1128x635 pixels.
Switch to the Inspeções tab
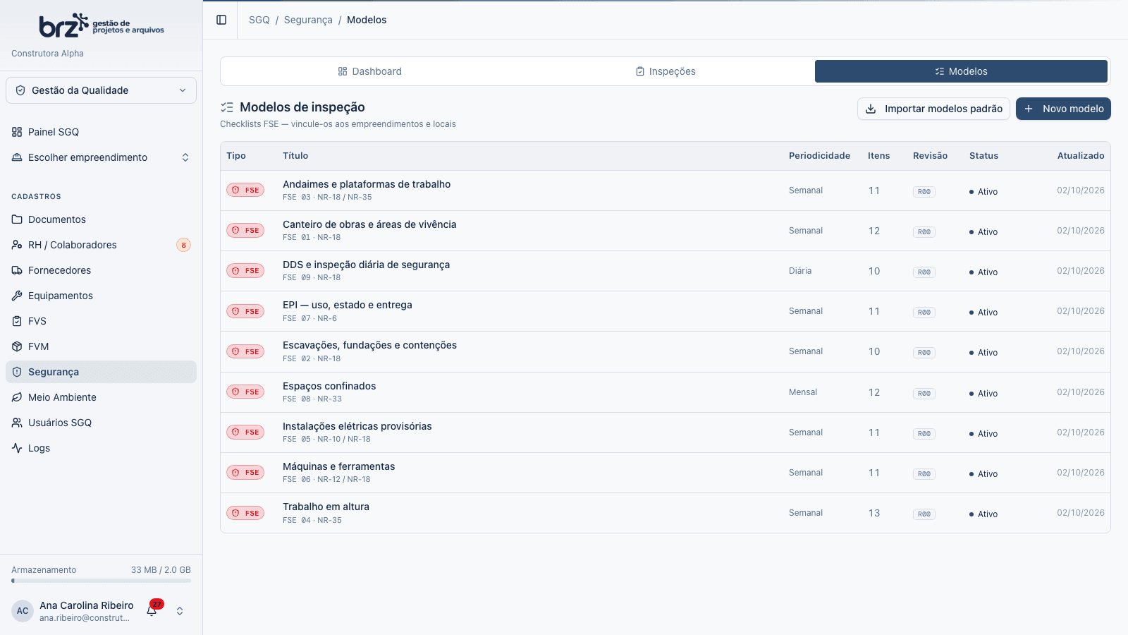click(x=666, y=71)
